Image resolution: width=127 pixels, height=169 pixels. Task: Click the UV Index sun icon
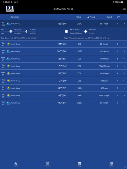click(x=86, y=31)
